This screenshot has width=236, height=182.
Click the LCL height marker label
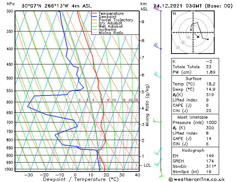(x=147, y=165)
